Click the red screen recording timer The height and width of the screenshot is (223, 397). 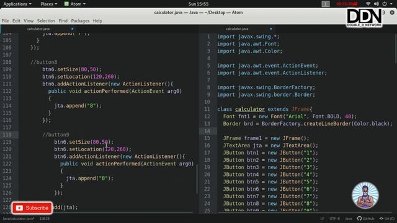347,4
